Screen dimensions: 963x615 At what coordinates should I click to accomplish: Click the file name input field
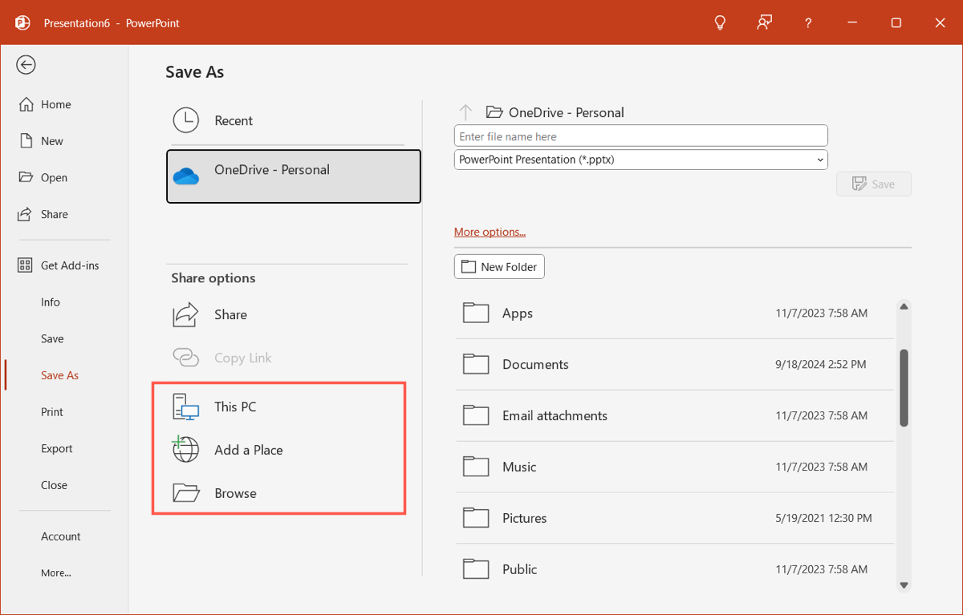(641, 136)
